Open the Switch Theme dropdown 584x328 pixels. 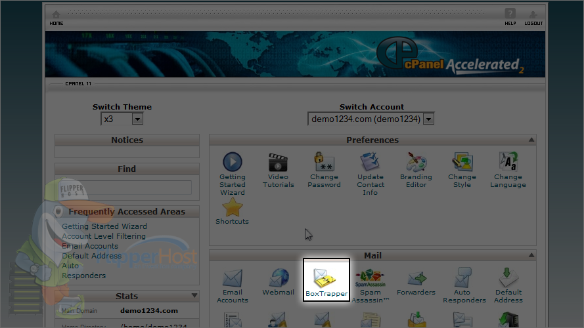pos(122,119)
